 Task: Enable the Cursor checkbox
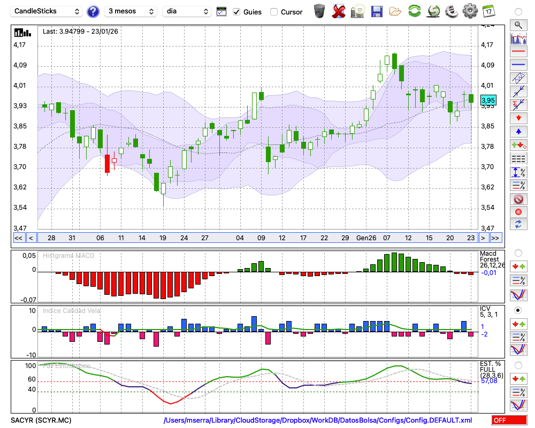274,12
